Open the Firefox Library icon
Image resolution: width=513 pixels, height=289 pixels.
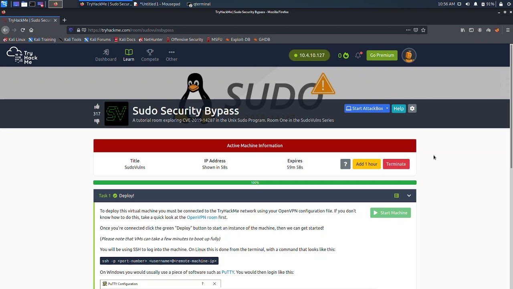(x=463, y=30)
